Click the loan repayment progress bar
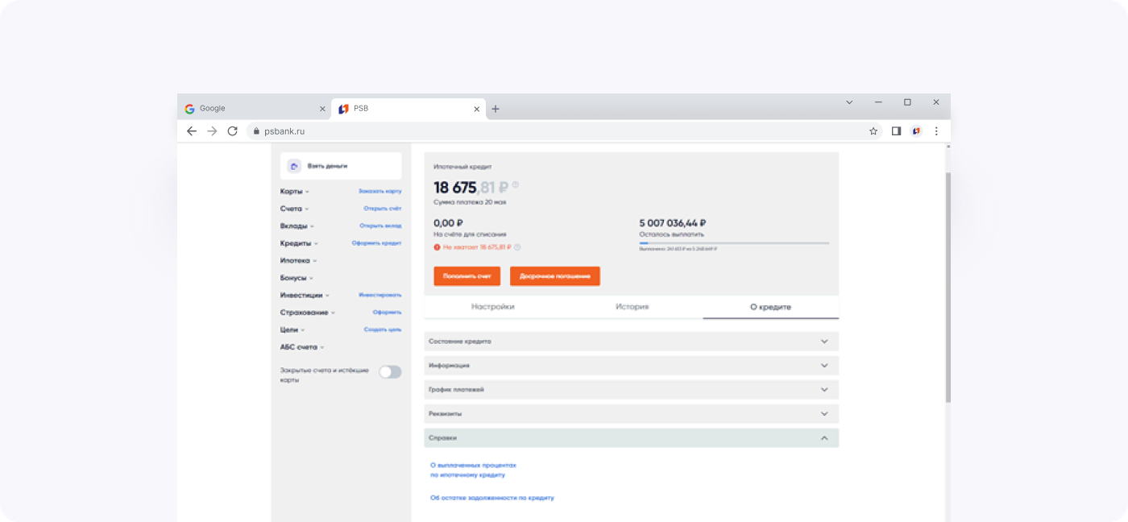The width and height of the screenshot is (1128, 522). 734,242
